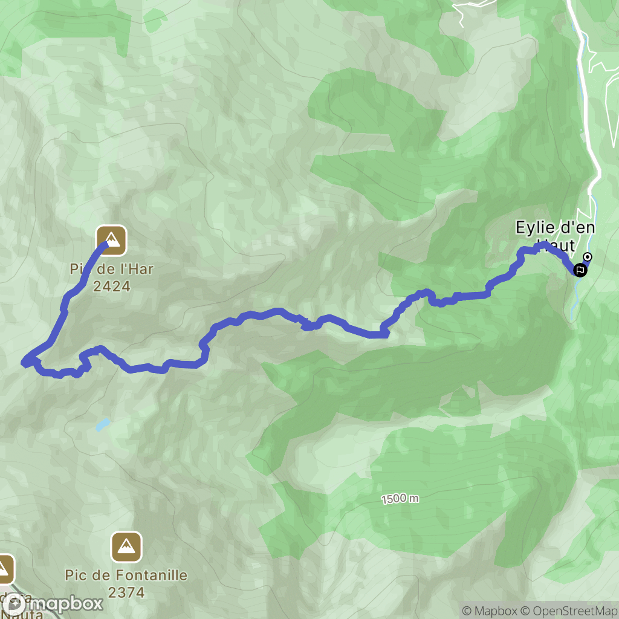Select the Pic de Fontanille summit icon
This screenshot has width=619, height=619.
[x=126, y=546]
